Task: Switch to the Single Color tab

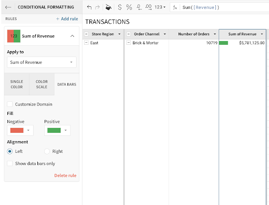Action: (17, 84)
